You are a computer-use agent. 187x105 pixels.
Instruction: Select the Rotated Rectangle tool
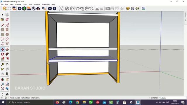[x=7, y=30]
